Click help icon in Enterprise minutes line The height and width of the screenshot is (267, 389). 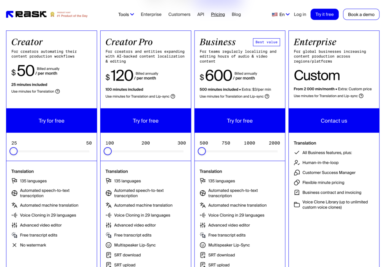tap(361, 96)
